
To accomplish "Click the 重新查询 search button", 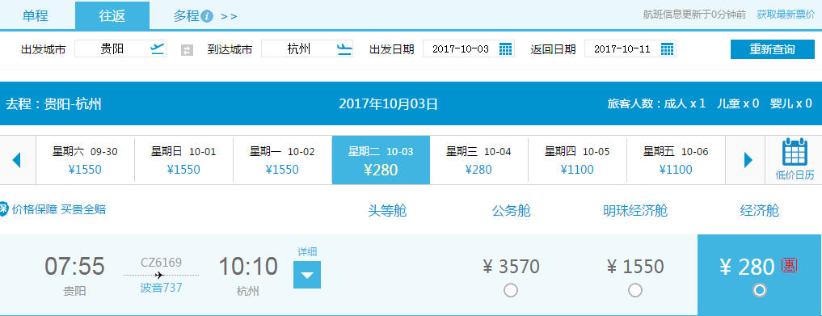I will 772,49.
